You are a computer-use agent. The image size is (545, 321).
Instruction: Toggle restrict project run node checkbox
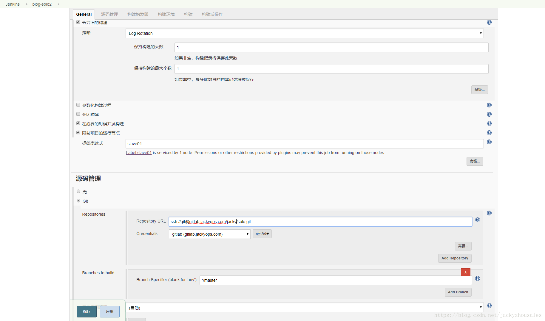tap(78, 132)
